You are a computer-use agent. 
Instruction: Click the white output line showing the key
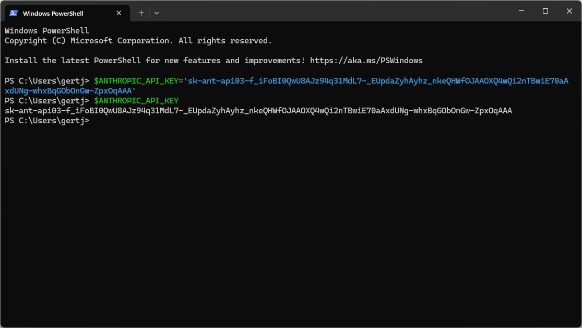[258, 111]
